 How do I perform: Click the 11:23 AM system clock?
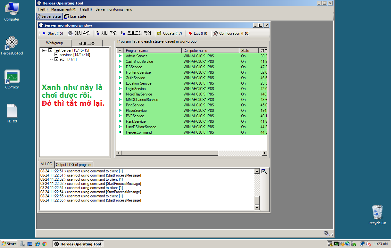[380, 244]
